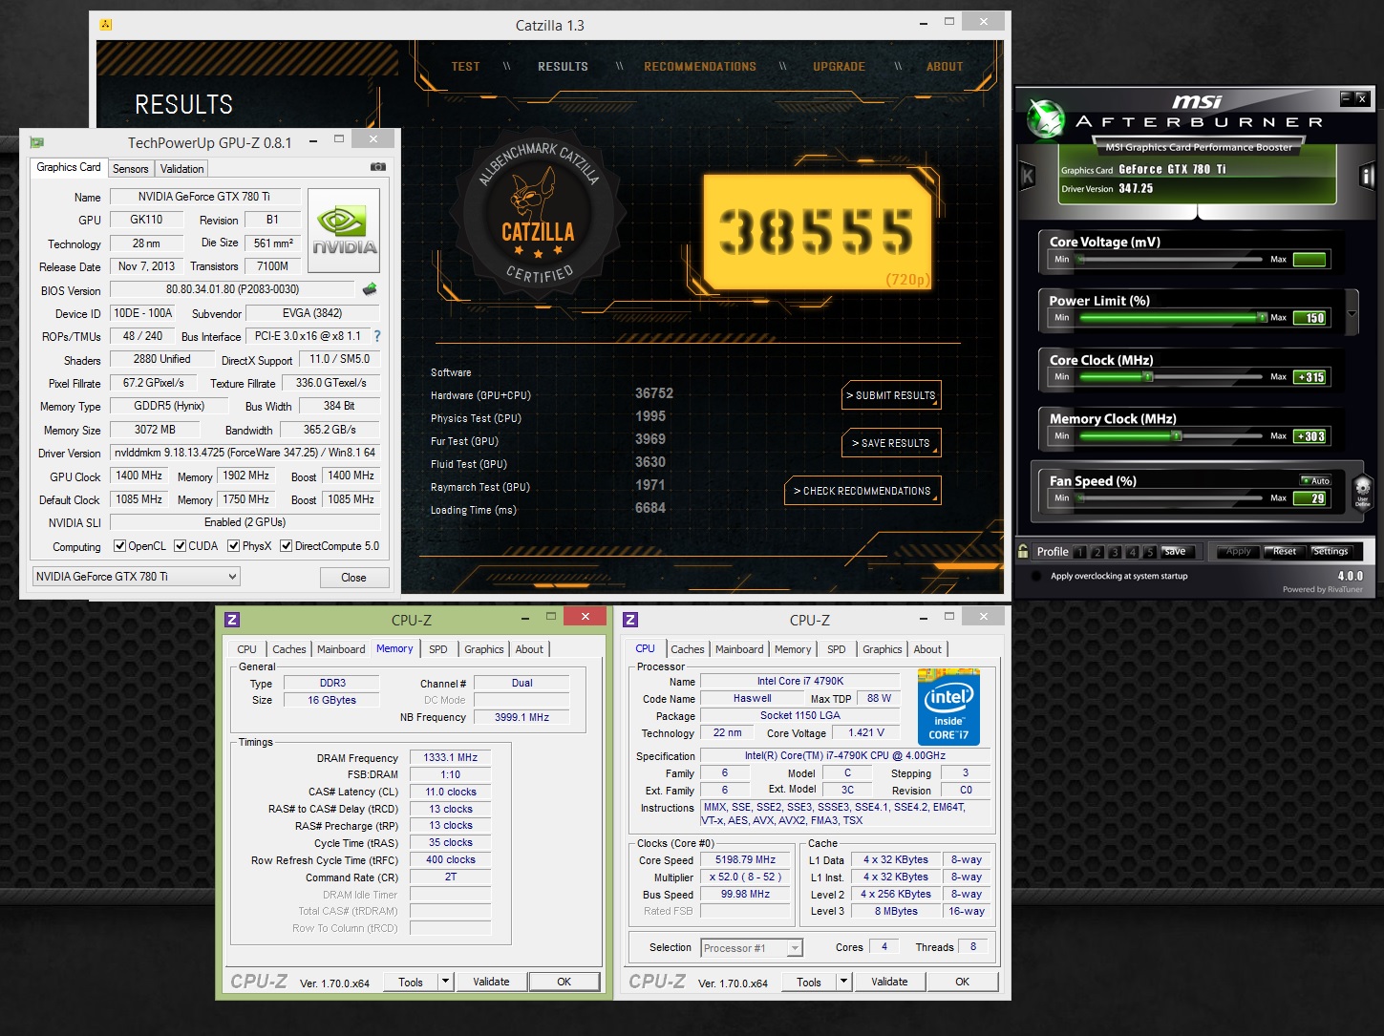Open Mainboard tab in CPU-Z CPU window

739,649
